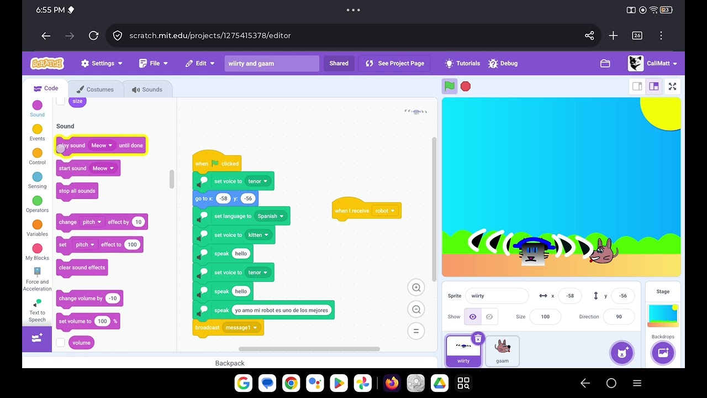Open the Tutorials menu item
This screenshot has height=398, width=707.
(x=462, y=64)
